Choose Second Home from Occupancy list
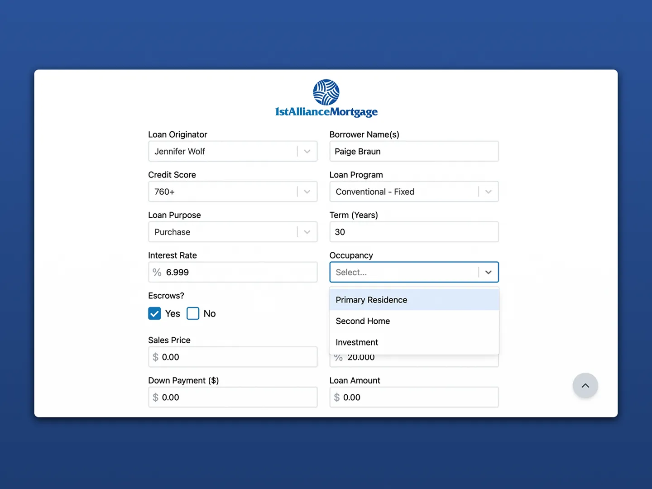Screen dimensions: 652x489 [x=414, y=321]
